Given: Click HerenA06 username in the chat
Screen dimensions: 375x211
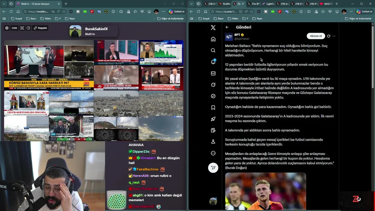Looking at the screenshot, I should [x=141, y=176].
